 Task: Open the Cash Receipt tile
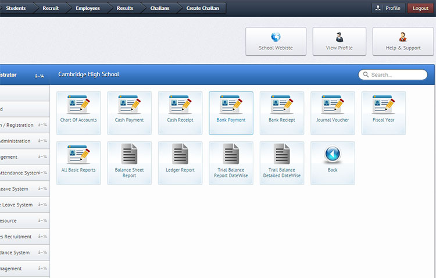[180, 113]
